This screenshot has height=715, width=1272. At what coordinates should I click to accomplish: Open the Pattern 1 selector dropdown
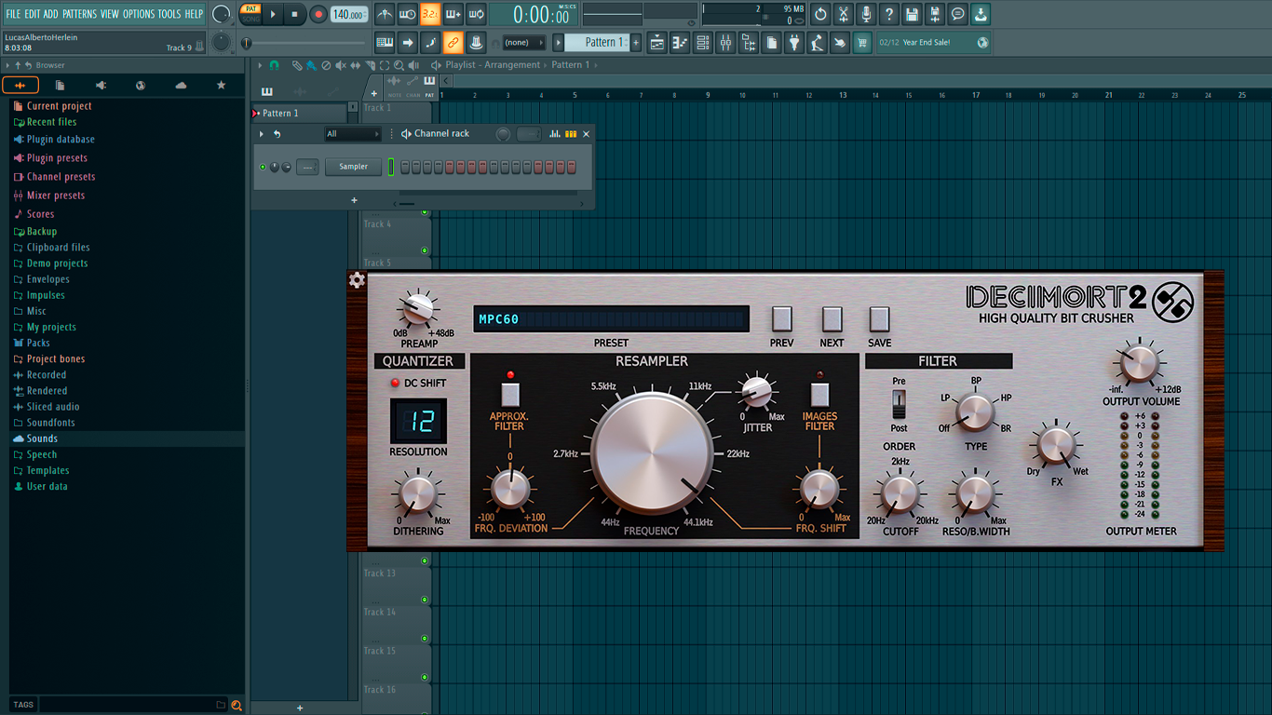(599, 42)
